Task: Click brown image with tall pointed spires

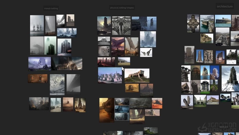Action: click(80, 105)
